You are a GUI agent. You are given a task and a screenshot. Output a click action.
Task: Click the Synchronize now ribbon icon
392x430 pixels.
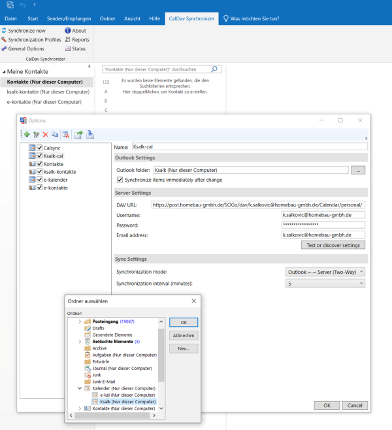click(4, 31)
